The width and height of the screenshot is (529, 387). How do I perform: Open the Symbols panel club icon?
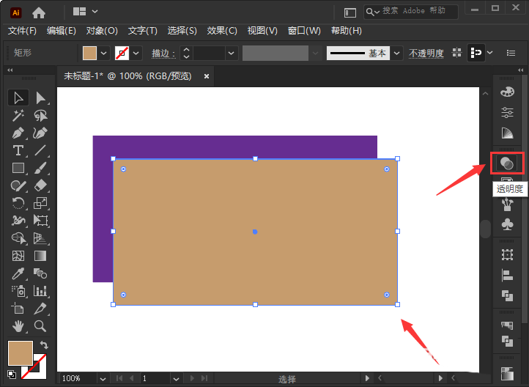coord(507,224)
